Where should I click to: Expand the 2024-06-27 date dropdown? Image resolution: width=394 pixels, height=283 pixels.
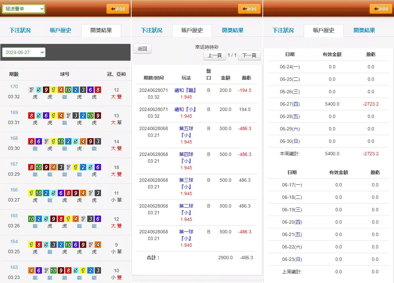coord(23,52)
